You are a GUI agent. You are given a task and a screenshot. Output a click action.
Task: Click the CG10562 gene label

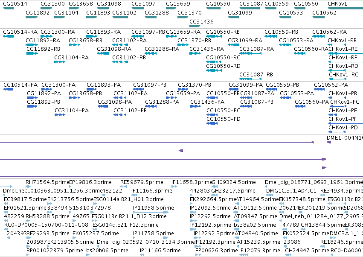click(324, 12)
